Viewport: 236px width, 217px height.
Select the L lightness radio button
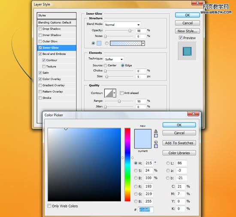[168, 163]
